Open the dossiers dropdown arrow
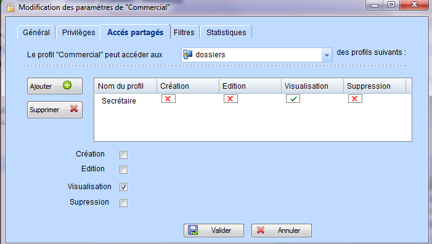This screenshot has height=244, width=432. (327, 55)
